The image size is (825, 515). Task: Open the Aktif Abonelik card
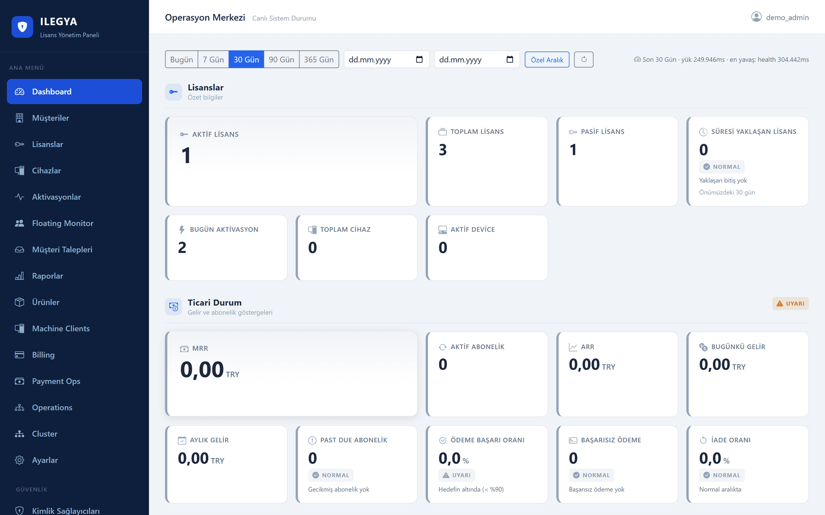coord(487,374)
